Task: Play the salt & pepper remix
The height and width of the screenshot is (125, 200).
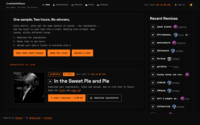Action: coord(153,99)
